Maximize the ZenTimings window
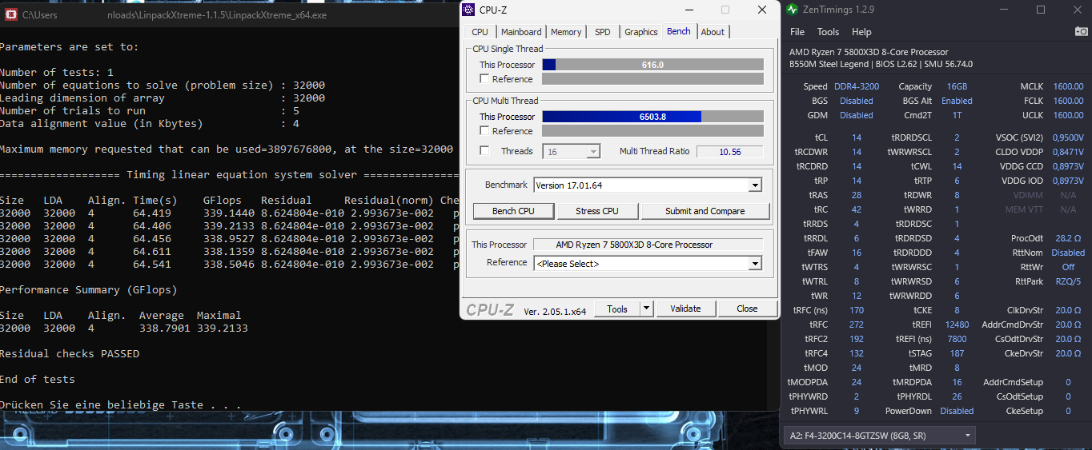Viewport: 1092px width, 450px height. 1040,10
